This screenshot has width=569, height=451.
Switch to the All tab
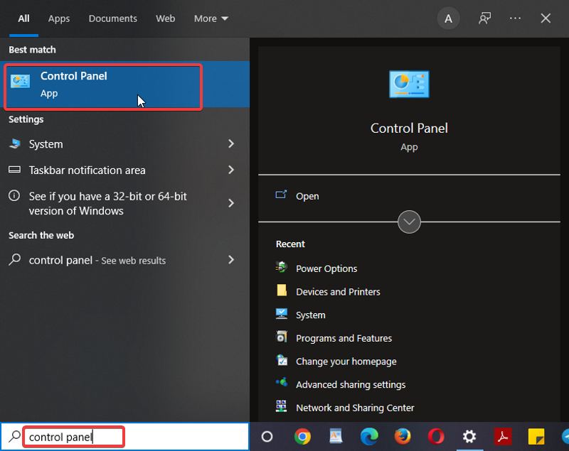[23, 18]
